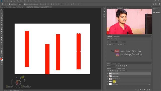This screenshot has width=161, height=91.
Task: Open the Kind filter dropdown
Action: [111, 66]
